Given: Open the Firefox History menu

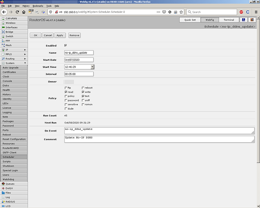Looking at the screenshot, I should tap(26, 6).
